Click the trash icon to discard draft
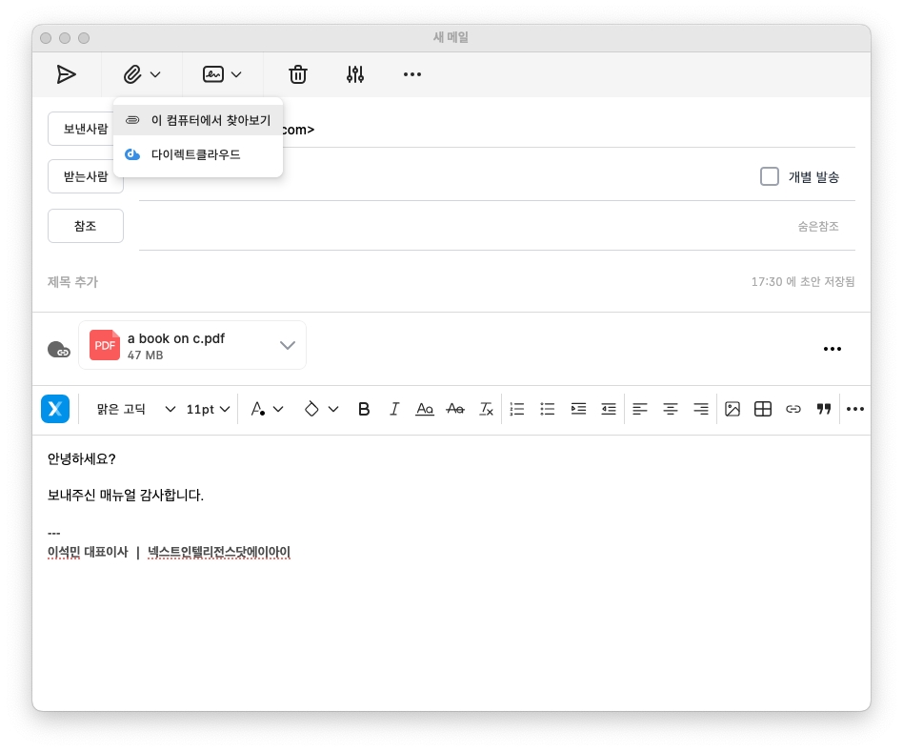Screen dimensions: 903x751 (298, 74)
